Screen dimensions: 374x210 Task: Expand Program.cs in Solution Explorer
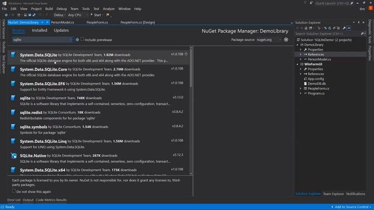[x=300, y=93]
